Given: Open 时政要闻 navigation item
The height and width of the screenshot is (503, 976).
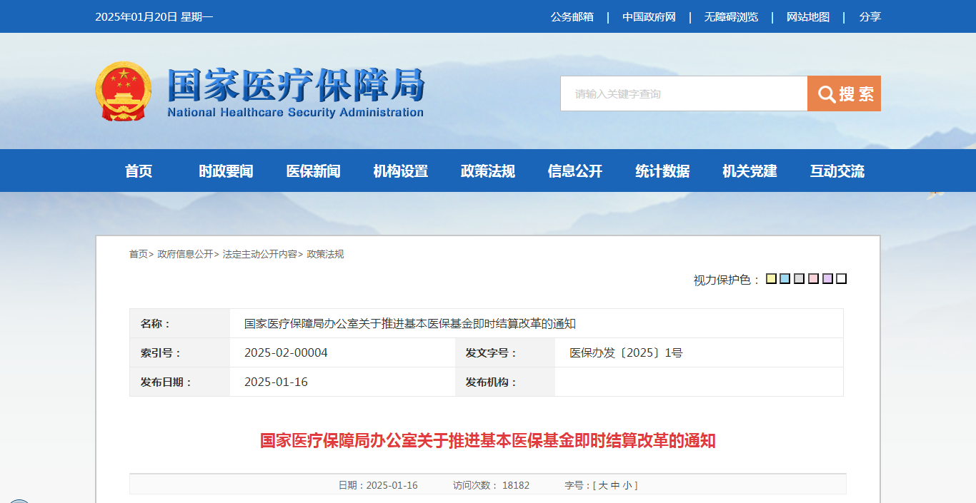Looking at the screenshot, I should pyautogui.click(x=226, y=171).
